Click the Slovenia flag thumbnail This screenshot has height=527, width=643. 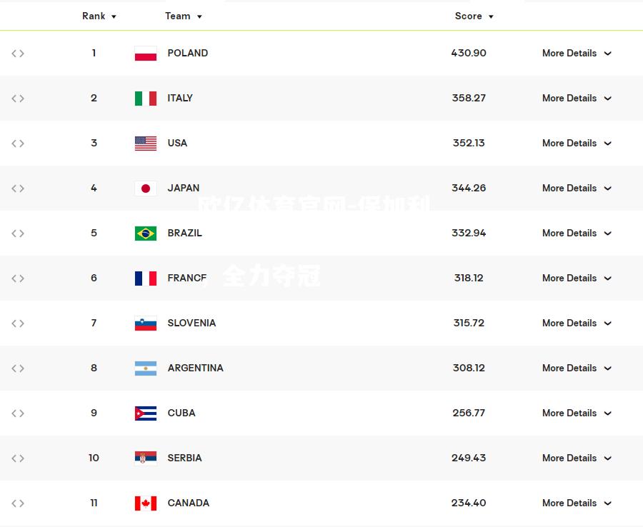pyautogui.click(x=146, y=323)
